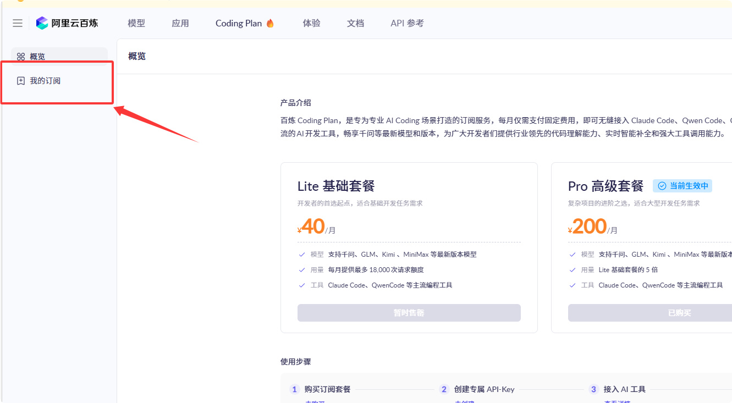Image resolution: width=732 pixels, height=403 pixels.
Task: Click the 暂时售罄 button on Lite plan
Action: tap(409, 313)
